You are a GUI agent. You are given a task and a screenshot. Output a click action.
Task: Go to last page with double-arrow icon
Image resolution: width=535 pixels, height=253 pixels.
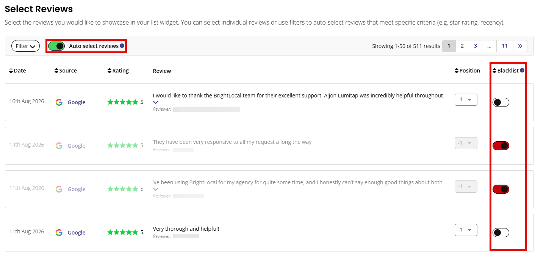pyautogui.click(x=520, y=46)
